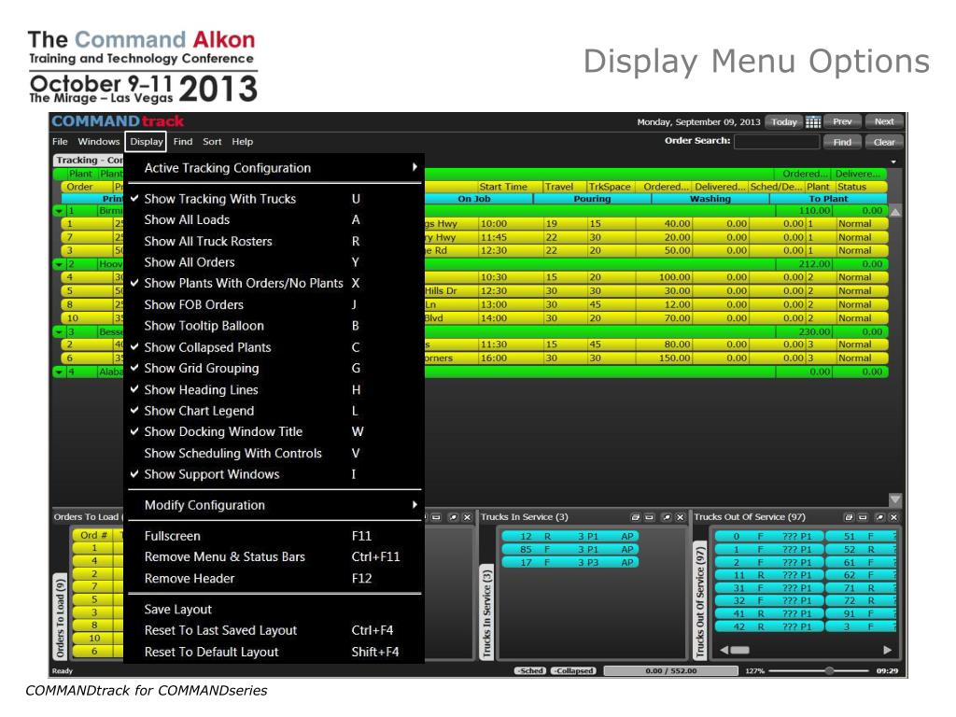The width and height of the screenshot is (956, 717).
Task: Toggle Show Tracking With Trucks
Action: (274, 199)
